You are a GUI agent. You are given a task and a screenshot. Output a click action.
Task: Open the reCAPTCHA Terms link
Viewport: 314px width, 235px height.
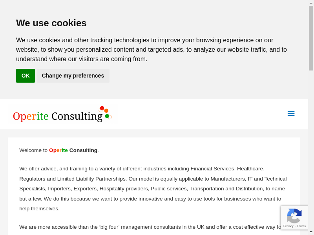pyautogui.click(x=301, y=226)
